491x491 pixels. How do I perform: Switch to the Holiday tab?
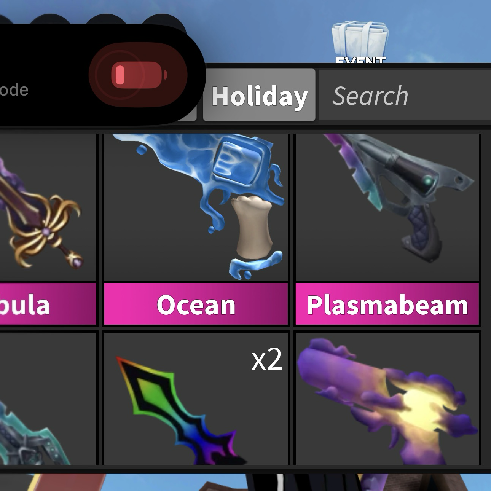259,95
